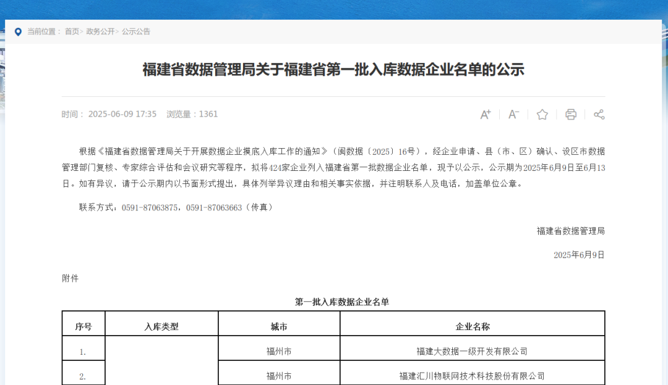The image size is (668, 385).
Task: Click the location pin icon in breadcrumb
Action: (x=18, y=31)
